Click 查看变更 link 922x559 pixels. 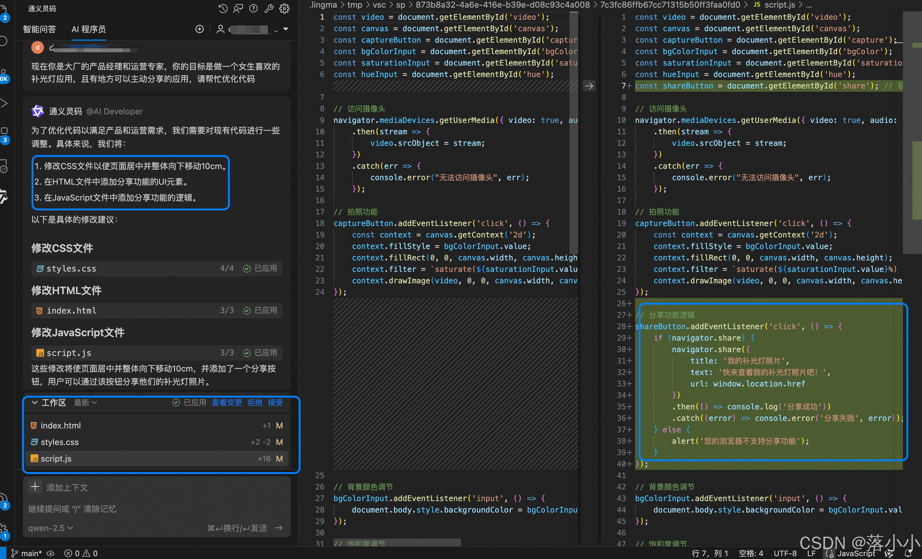(x=227, y=402)
